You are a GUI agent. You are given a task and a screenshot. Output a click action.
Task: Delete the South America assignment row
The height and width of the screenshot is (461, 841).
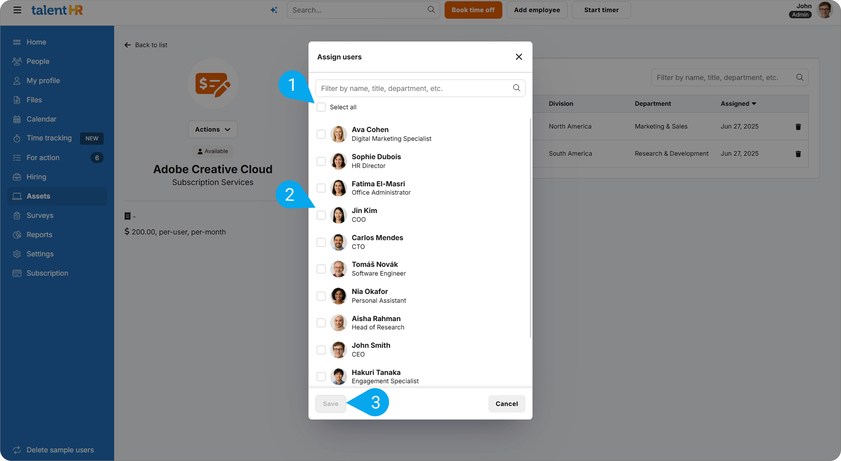[x=798, y=154]
